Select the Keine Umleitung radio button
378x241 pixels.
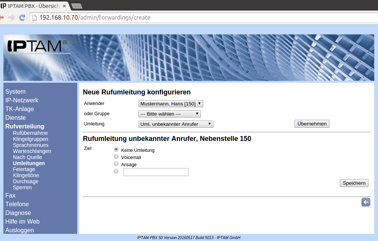[116, 150]
